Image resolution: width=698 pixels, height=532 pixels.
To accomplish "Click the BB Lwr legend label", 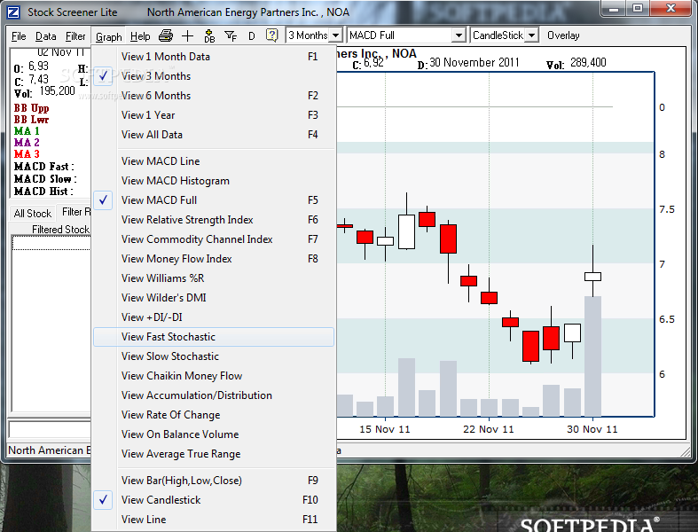I will [x=32, y=120].
